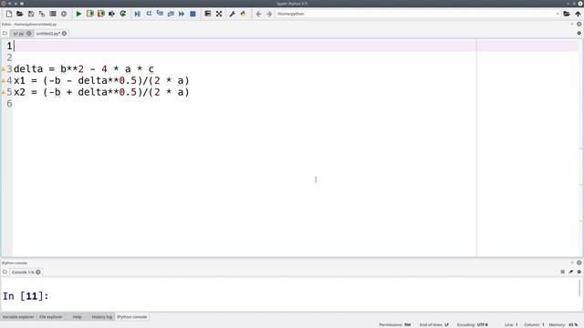Image resolution: width=584 pixels, height=328 pixels.
Task: Run current cell and advance to next
Action: (101, 14)
